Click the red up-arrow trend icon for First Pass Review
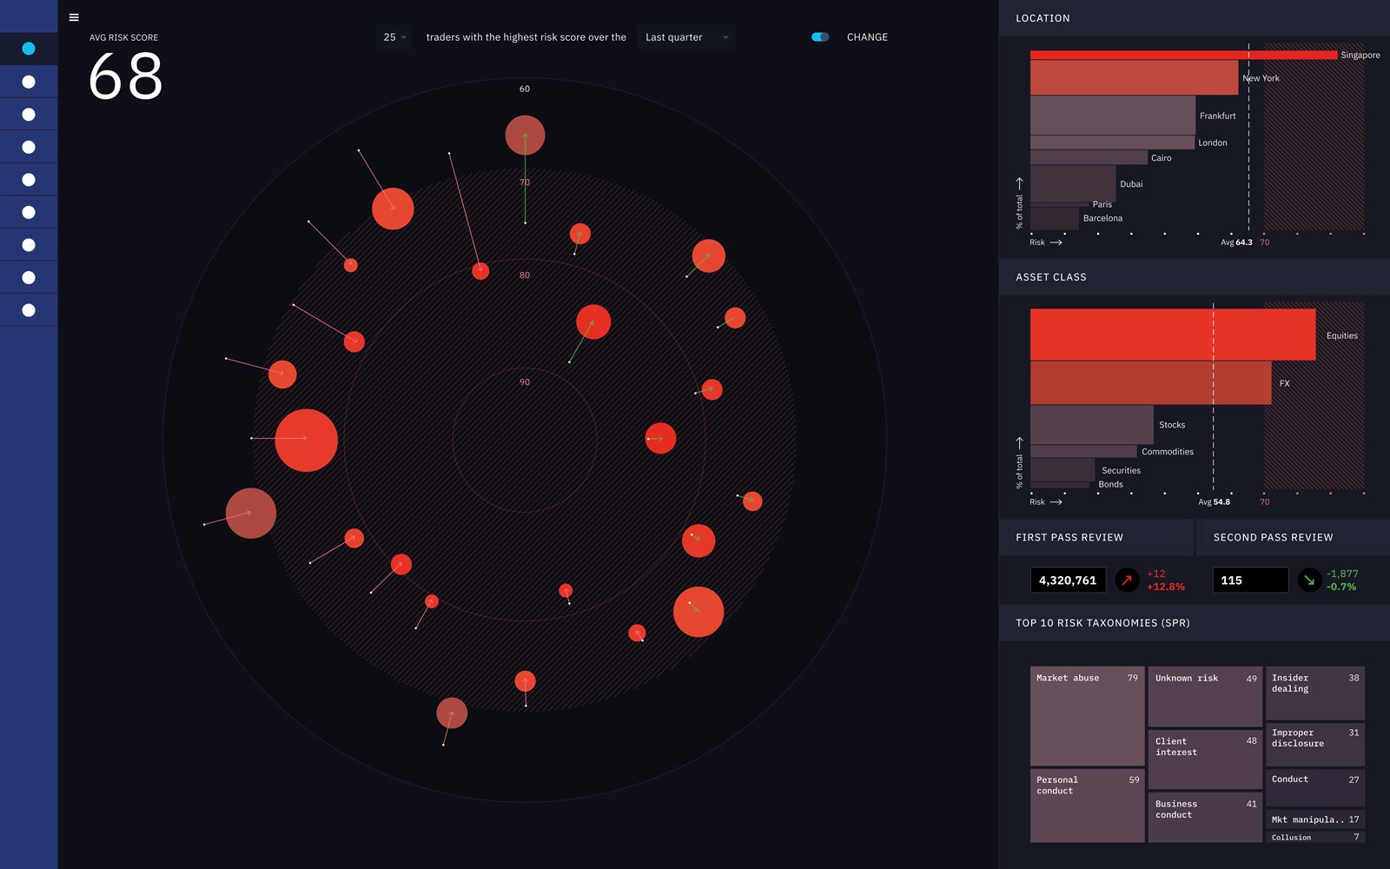 [x=1127, y=580]
